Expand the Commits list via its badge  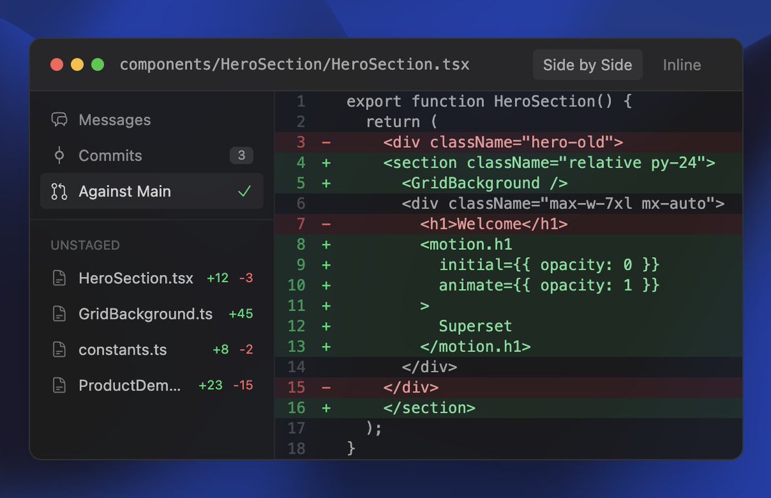pyautogui.click(x=242, y=155)
